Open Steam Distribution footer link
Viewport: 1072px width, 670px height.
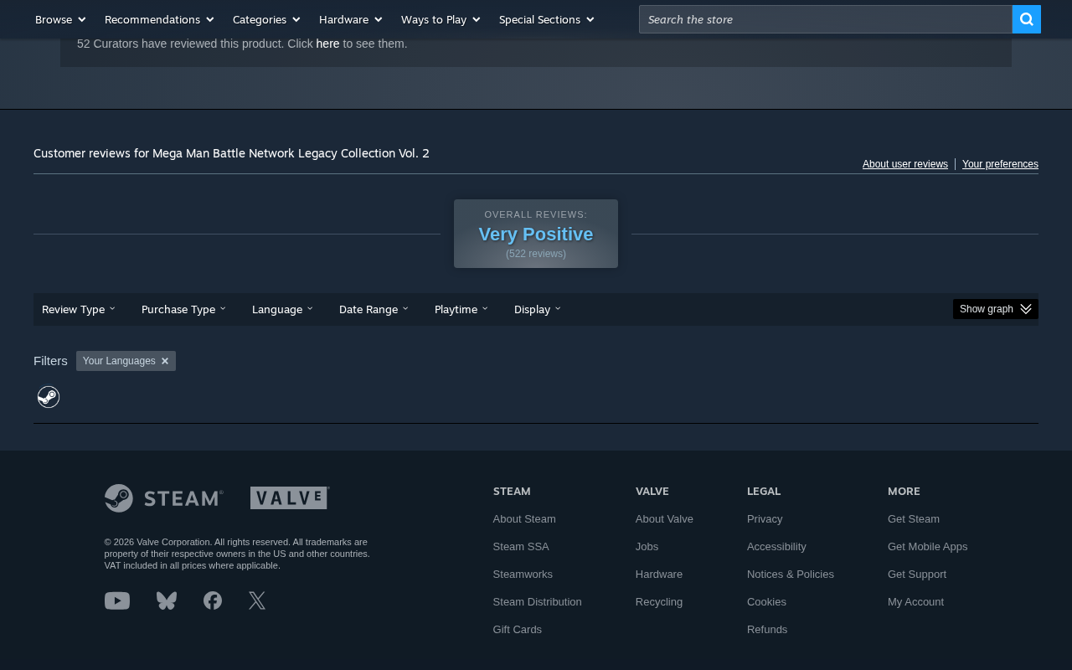tap(537, 602)
